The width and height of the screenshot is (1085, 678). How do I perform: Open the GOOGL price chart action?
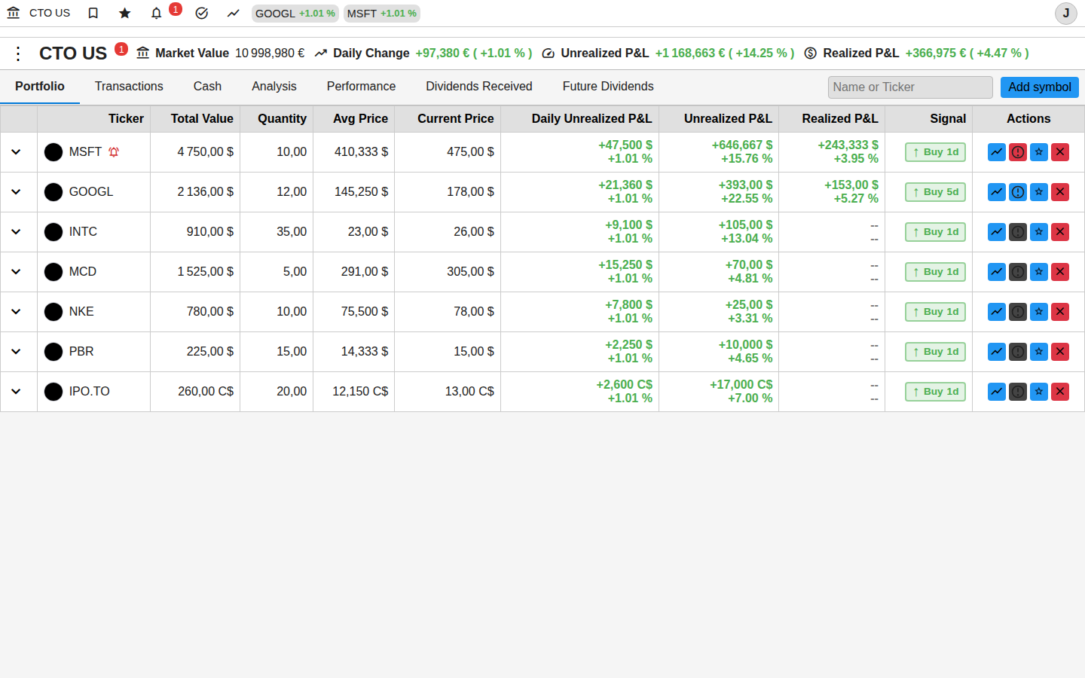point(997,192)
